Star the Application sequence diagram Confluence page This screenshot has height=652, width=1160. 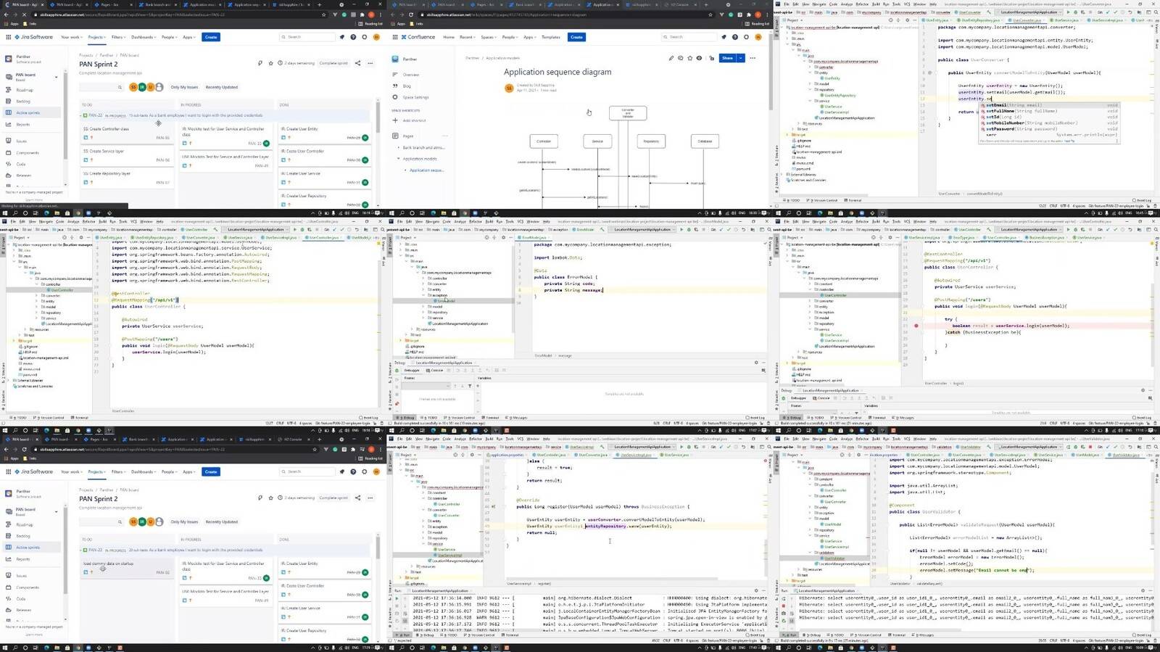point(689,58)
